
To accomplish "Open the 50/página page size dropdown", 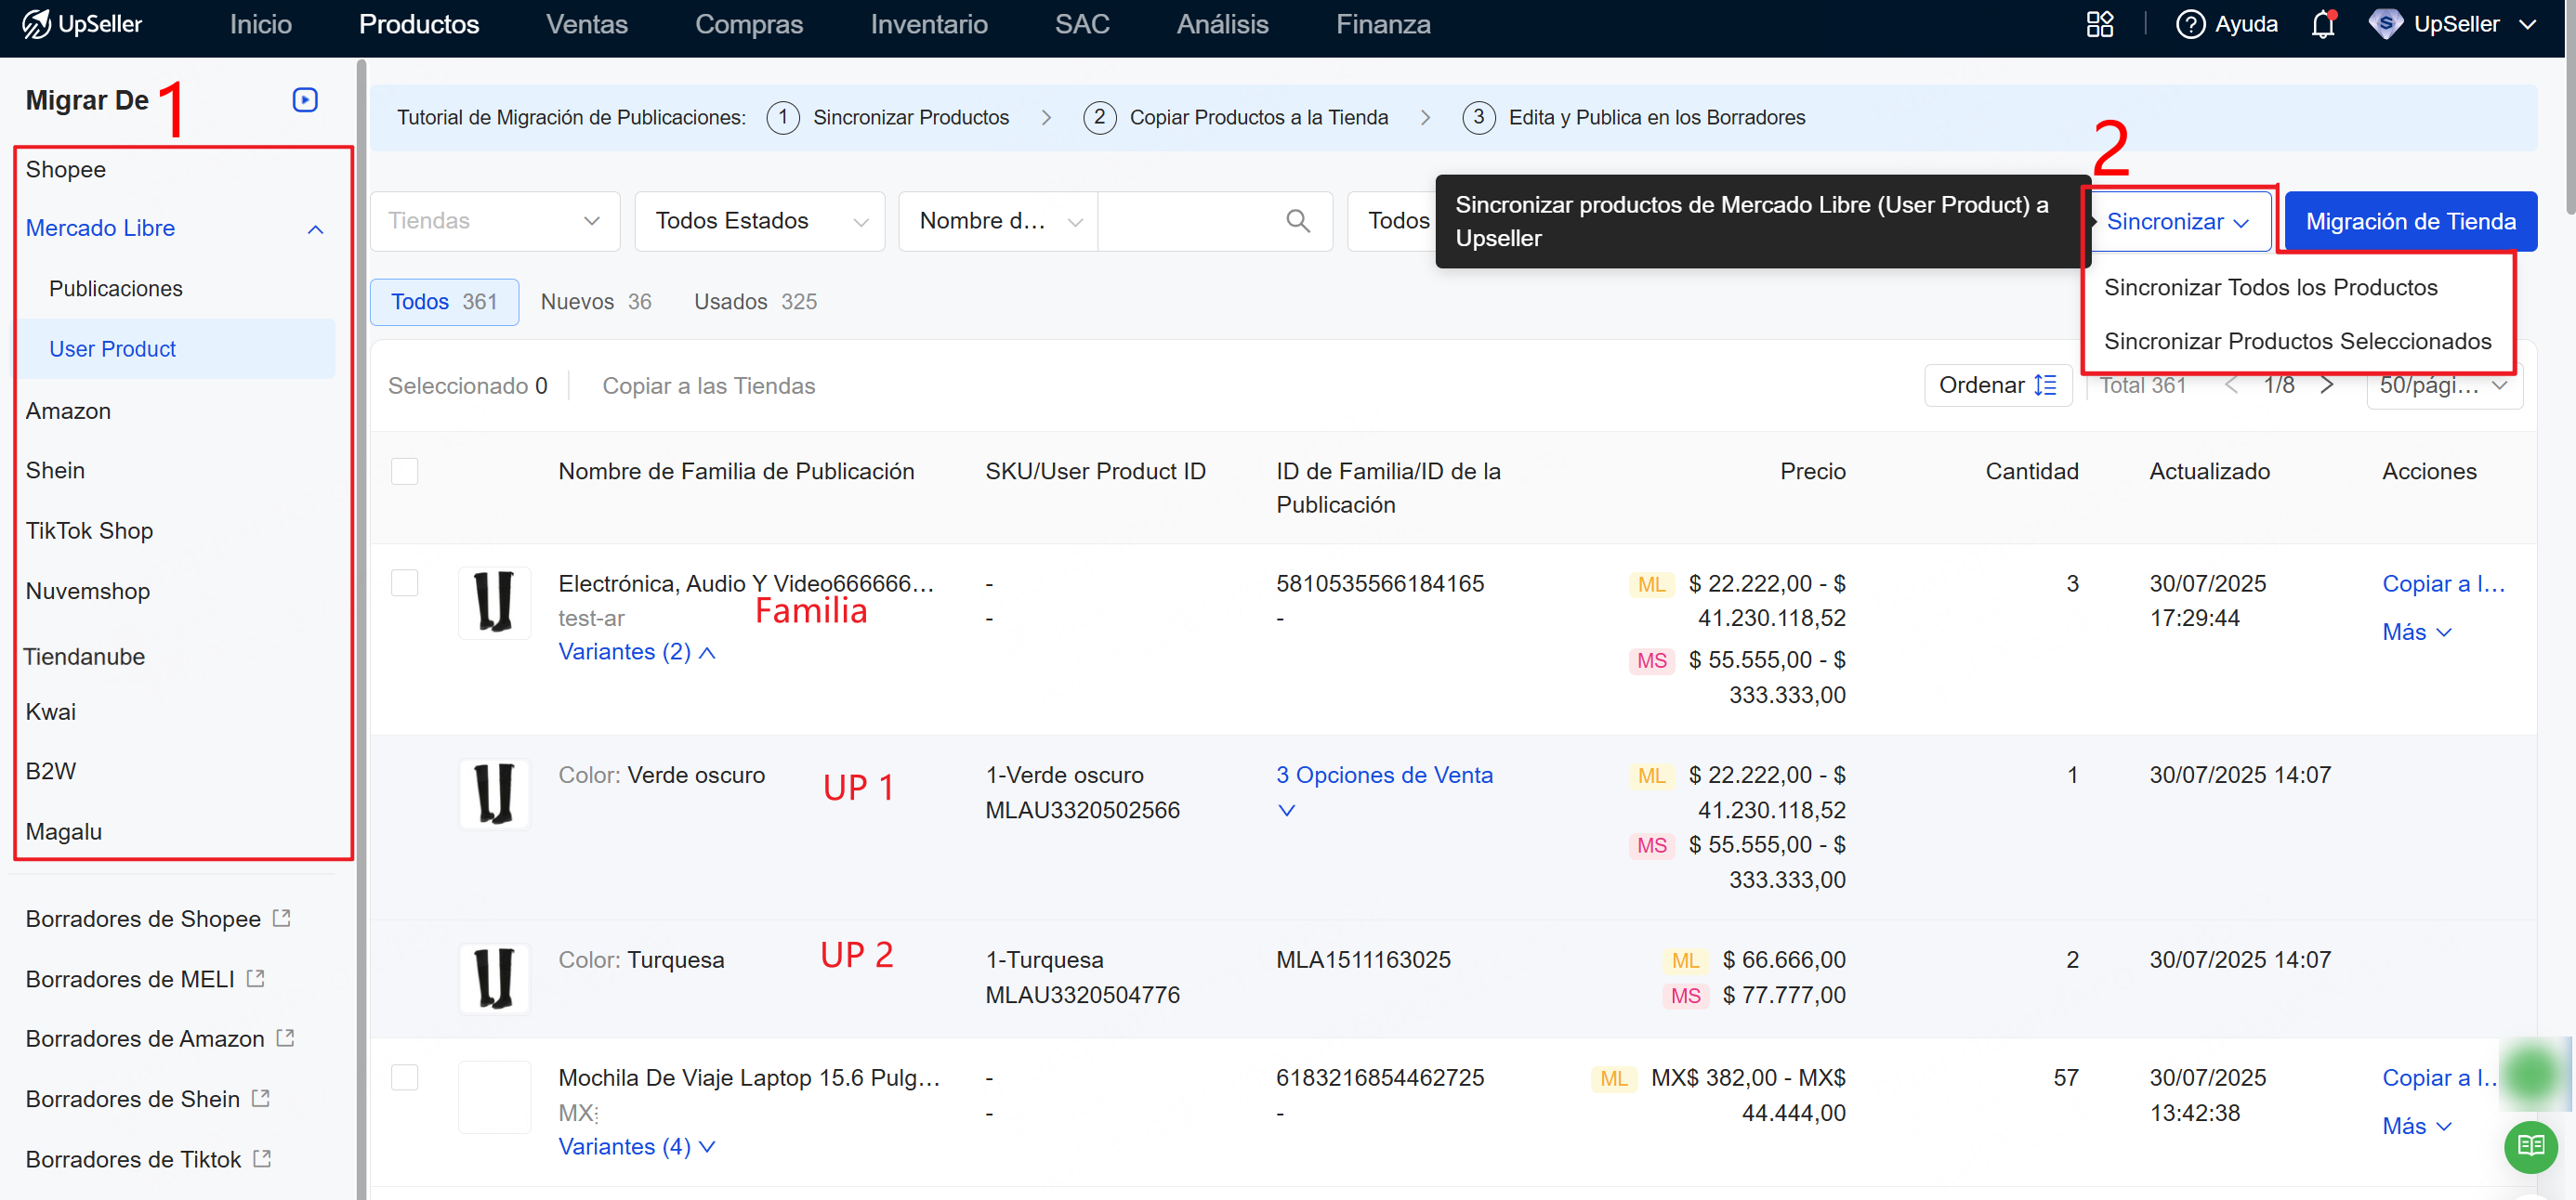I will pos(2444,385).
